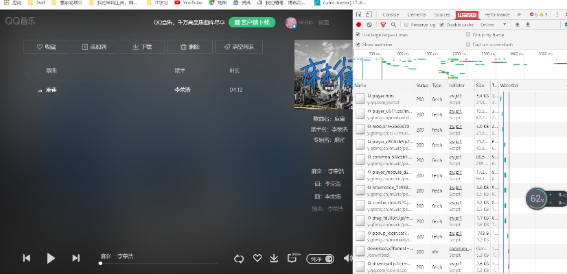The height and width of the screenshot is (274, 567).
Task: Open the 设置 settings link
Action: click(323, 23)
